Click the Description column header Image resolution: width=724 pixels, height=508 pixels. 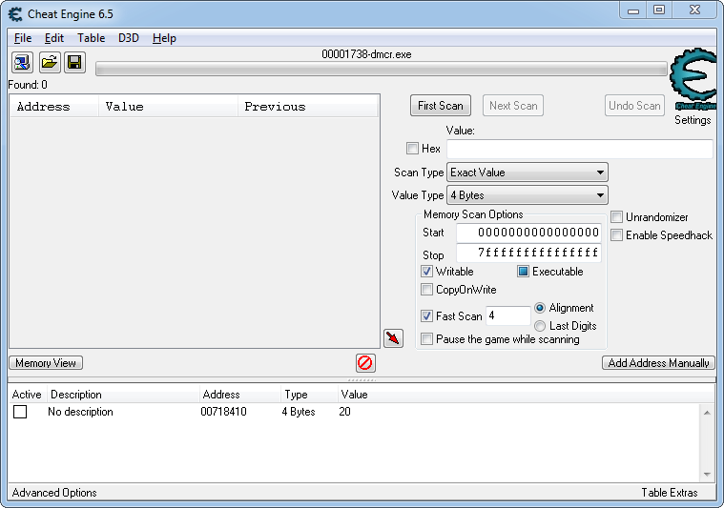123,395
